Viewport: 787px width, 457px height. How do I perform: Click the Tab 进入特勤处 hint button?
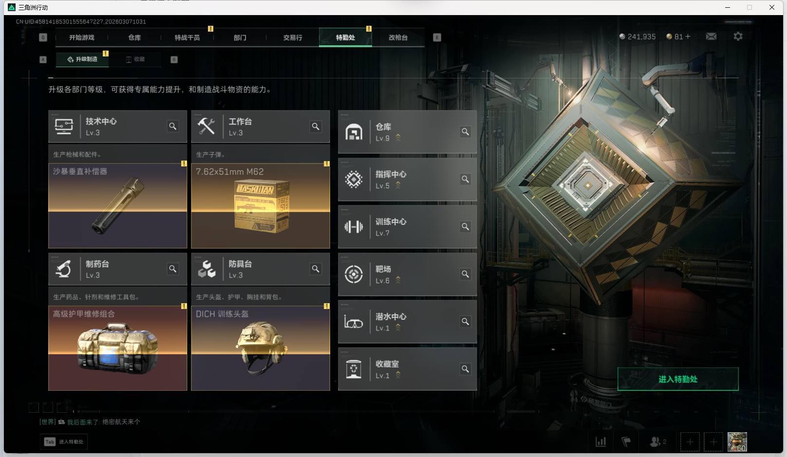[x=64, y=442]
